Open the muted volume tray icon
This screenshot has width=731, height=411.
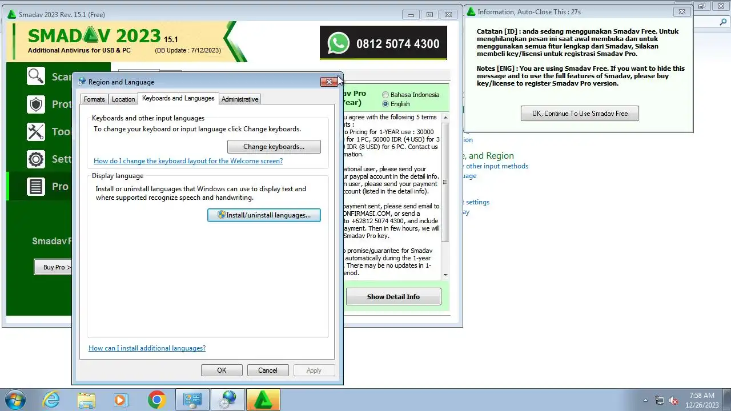pyautogui.click(x=673, y=400)
